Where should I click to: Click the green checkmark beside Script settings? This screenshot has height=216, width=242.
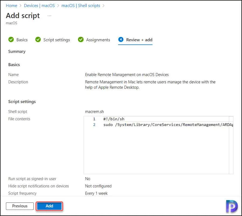point(38,40)
